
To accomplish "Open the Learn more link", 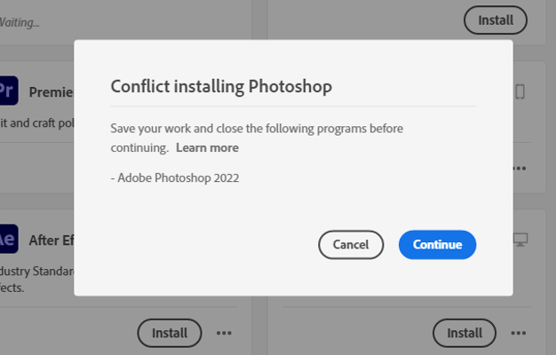I will tap(207, 147).
